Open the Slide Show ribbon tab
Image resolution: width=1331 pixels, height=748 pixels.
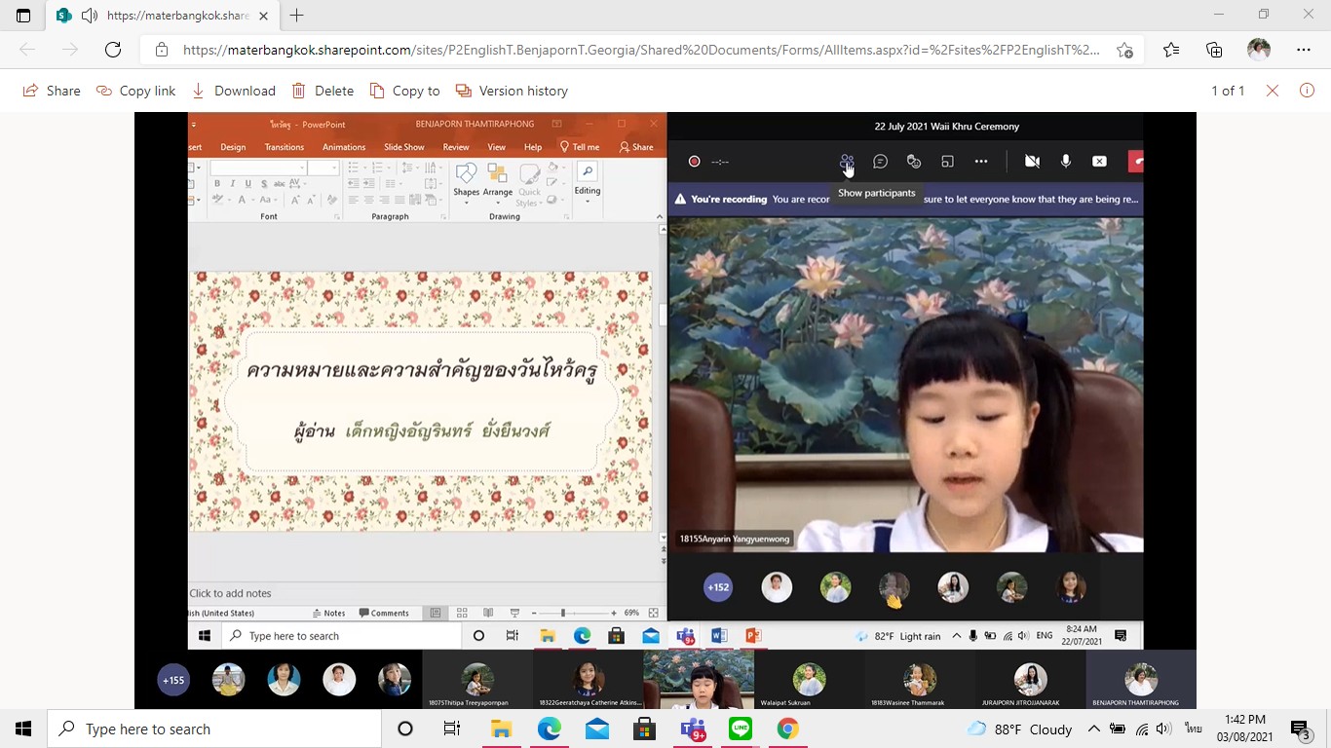point(404,147)
